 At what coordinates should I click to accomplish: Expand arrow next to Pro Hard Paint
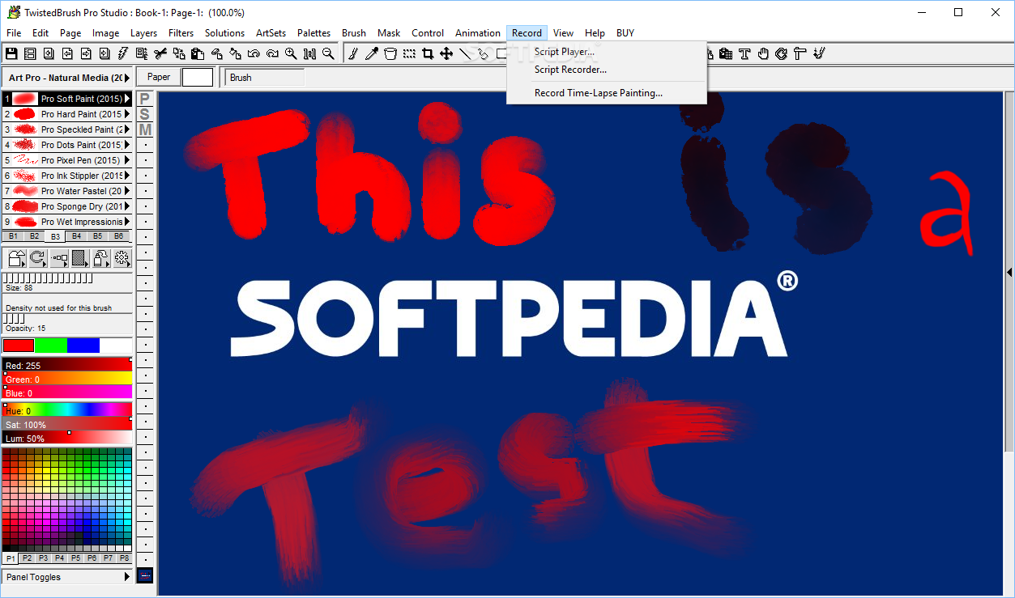click(x=127, y=114)
